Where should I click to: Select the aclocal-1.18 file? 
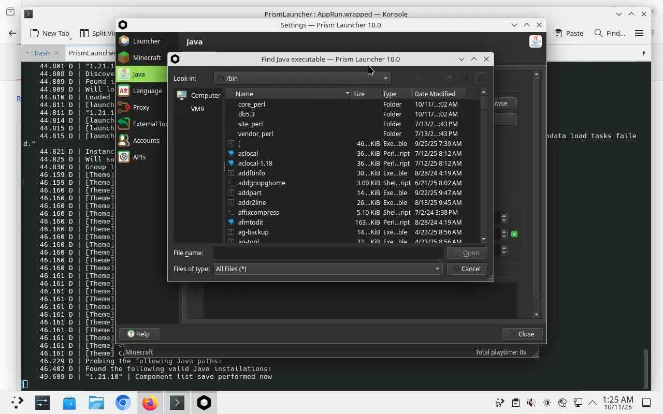pyautogui.click(x=255, y=163)
